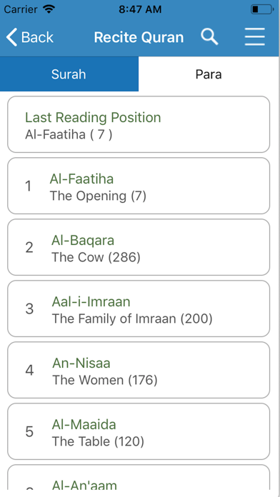The height and width of the screenshot is (497, 280).
Task: Tap surah number 5 label
Action: pos(29,431)
